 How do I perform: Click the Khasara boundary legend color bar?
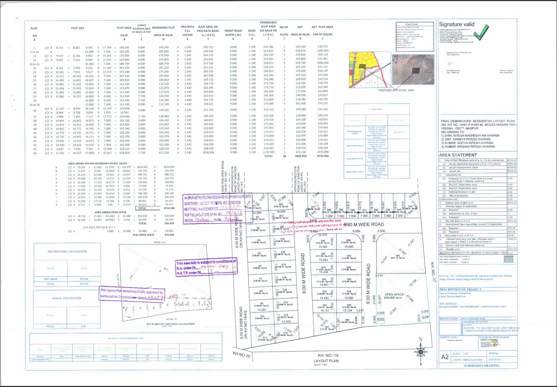pyautogui.click(x=508, y=256)
